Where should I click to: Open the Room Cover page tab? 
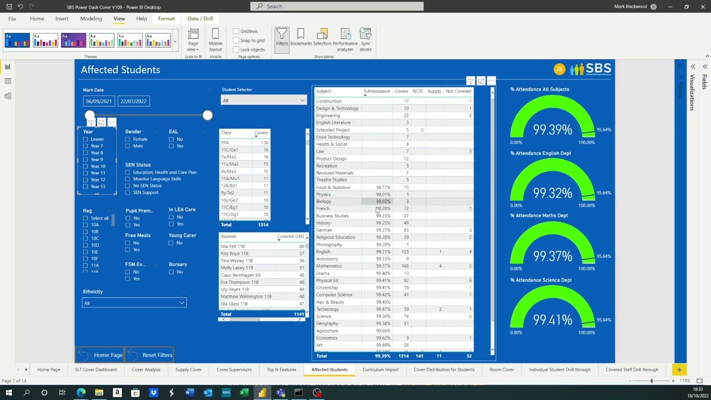point(502,369)
